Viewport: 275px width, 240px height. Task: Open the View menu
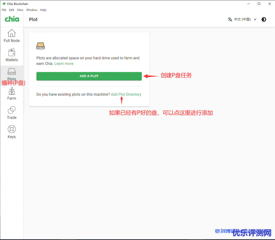click(20, 10)
